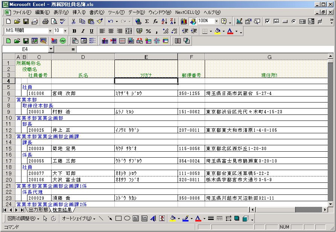Apply yellow fill color bucket
Screen dimensions: 336x232
[217, 31]
